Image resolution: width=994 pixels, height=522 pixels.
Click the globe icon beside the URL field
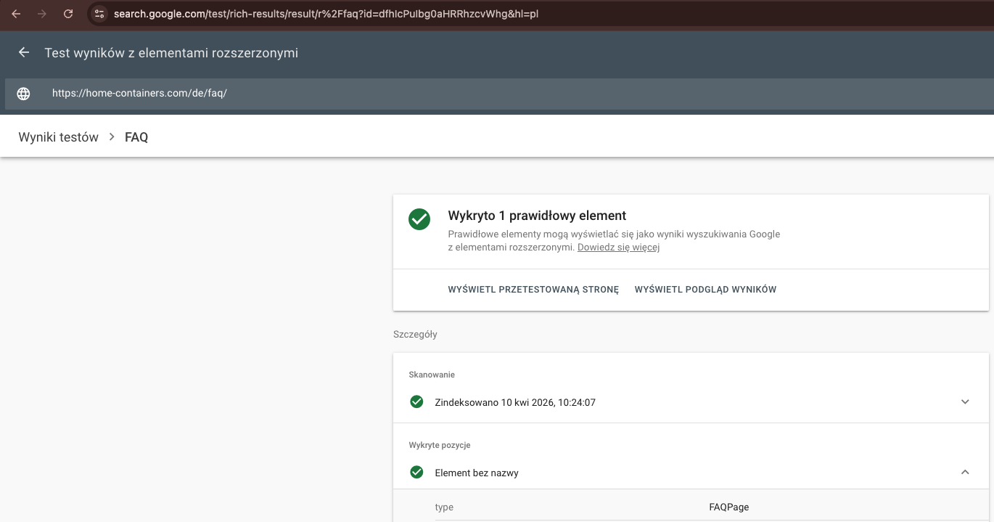[x=24, y=94]
